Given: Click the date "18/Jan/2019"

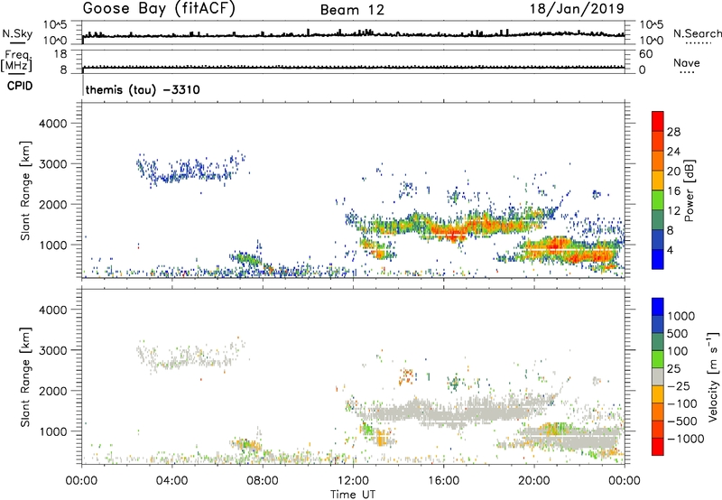Looking at the screenshot, I should click(577, 9).
